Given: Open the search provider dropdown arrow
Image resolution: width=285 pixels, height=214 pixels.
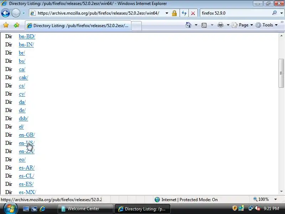Looking at the screenshot, I should click(281, 13).
